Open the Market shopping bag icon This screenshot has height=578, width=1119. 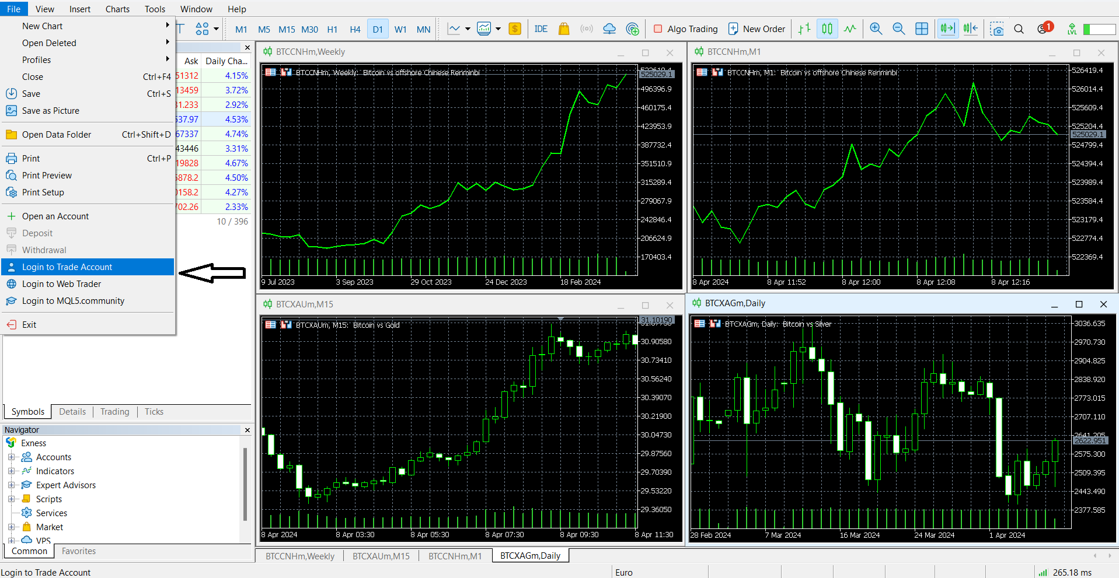(564, 29)
